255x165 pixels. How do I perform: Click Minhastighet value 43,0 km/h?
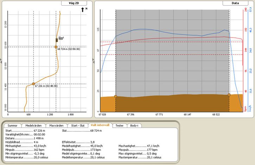tap(40, 146)
